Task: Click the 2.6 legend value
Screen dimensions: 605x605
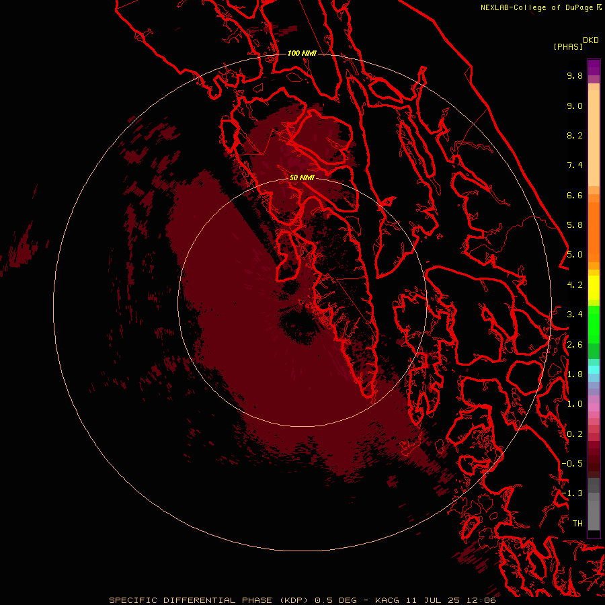Action: (x=575, y=345)
